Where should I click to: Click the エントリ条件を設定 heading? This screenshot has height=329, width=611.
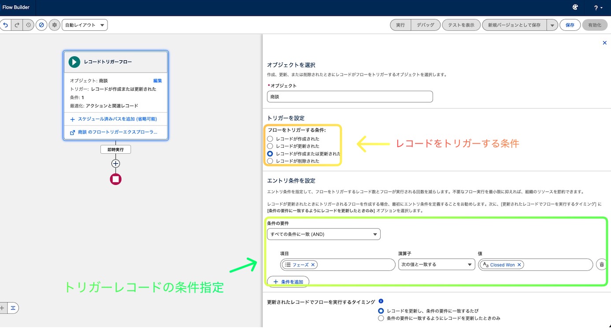291,181
